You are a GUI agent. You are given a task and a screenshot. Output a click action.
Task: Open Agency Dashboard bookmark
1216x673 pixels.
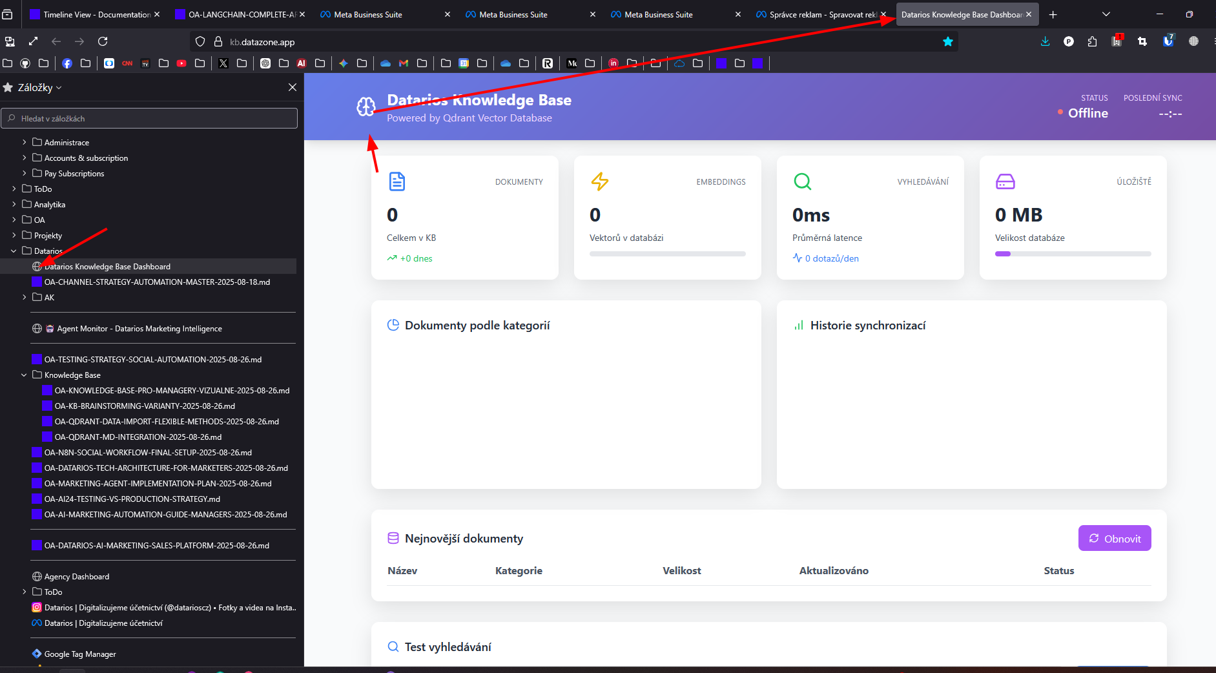click(x=76, y=576)
